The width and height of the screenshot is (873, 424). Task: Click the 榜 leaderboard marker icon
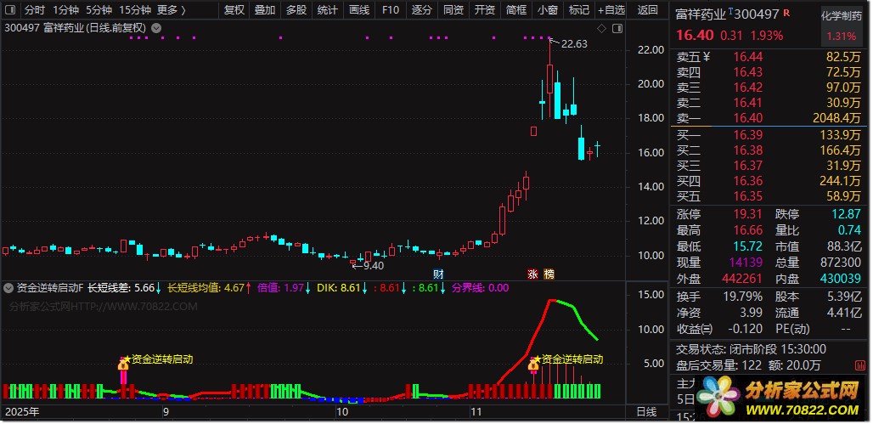click(x=549, y=274)
